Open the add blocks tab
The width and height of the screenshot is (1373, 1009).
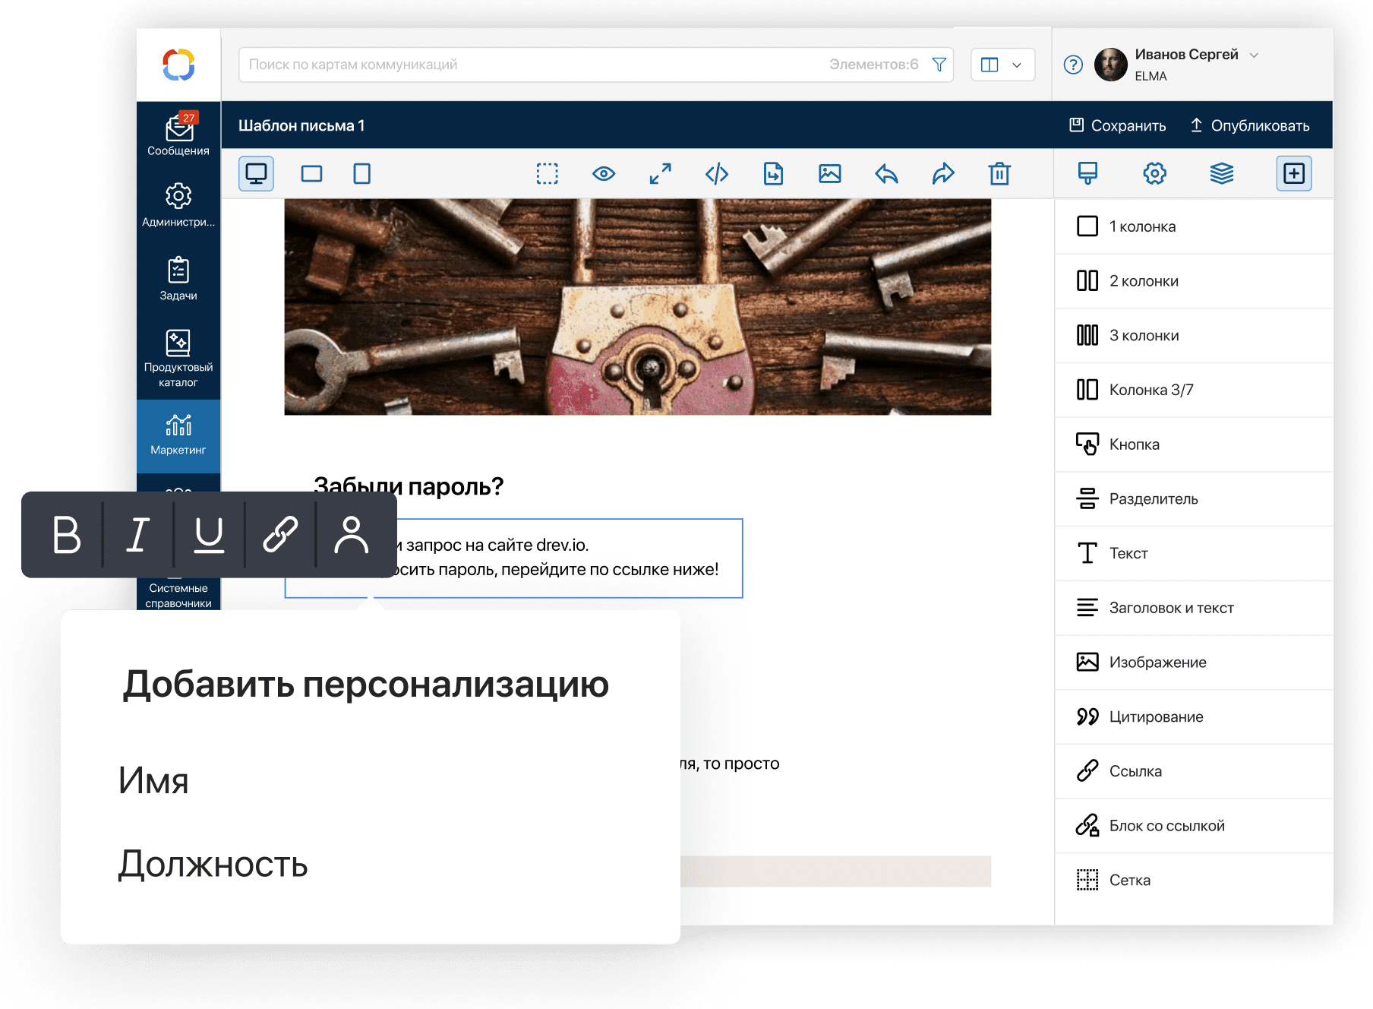(x=1294, y=173)
